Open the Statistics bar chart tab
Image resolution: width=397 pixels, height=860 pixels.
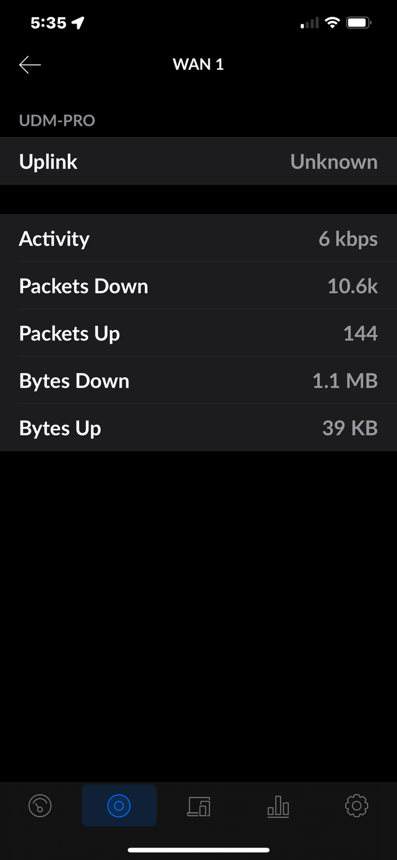tap(278, 806)
